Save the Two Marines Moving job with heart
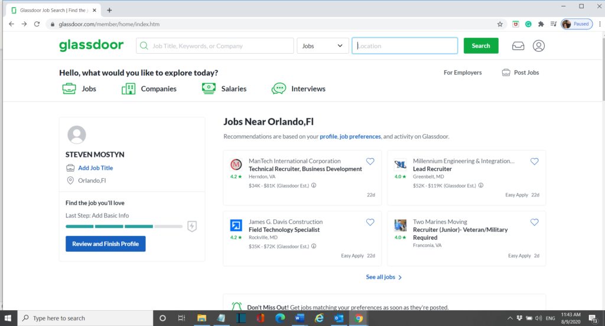 [x=534, y=222]
